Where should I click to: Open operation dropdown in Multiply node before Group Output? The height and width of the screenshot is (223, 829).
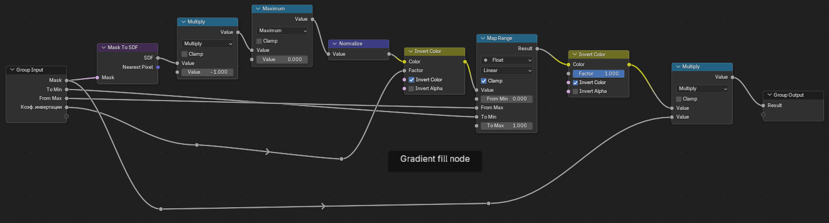pos(702,89)
